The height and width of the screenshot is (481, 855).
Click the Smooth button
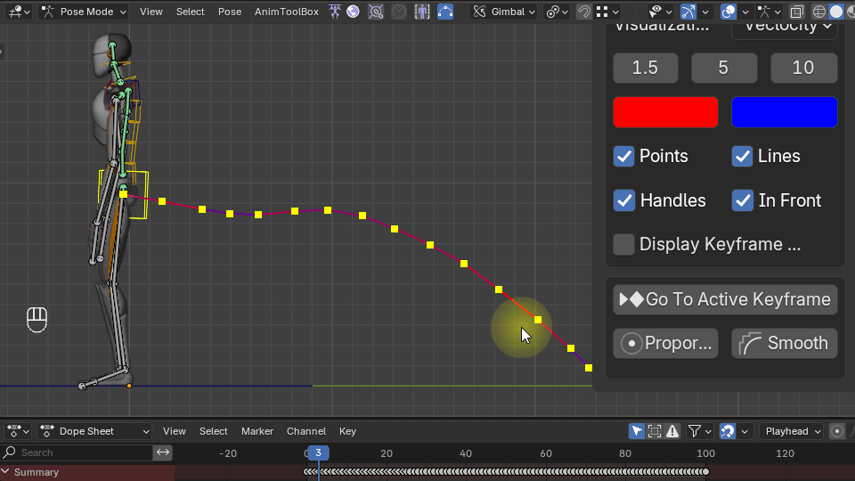tap(784, 343)
